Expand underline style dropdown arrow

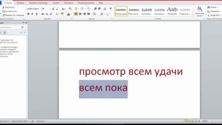click(39, 14)
